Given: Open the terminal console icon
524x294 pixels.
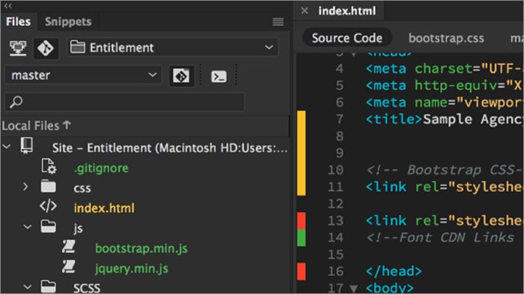Looking at the screenshot, I should point(218,76).
